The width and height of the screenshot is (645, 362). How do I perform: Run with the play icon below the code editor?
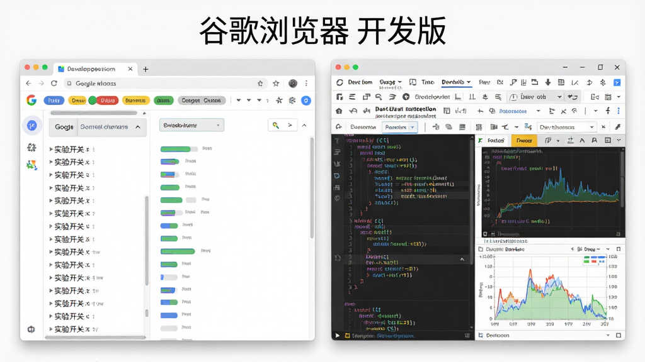(x=338, y=336)
